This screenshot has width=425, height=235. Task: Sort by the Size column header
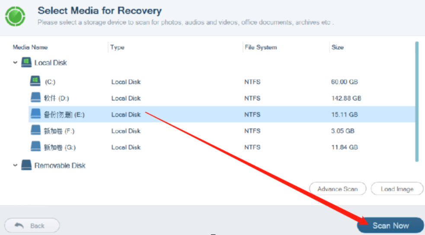(x=337, y=47)
